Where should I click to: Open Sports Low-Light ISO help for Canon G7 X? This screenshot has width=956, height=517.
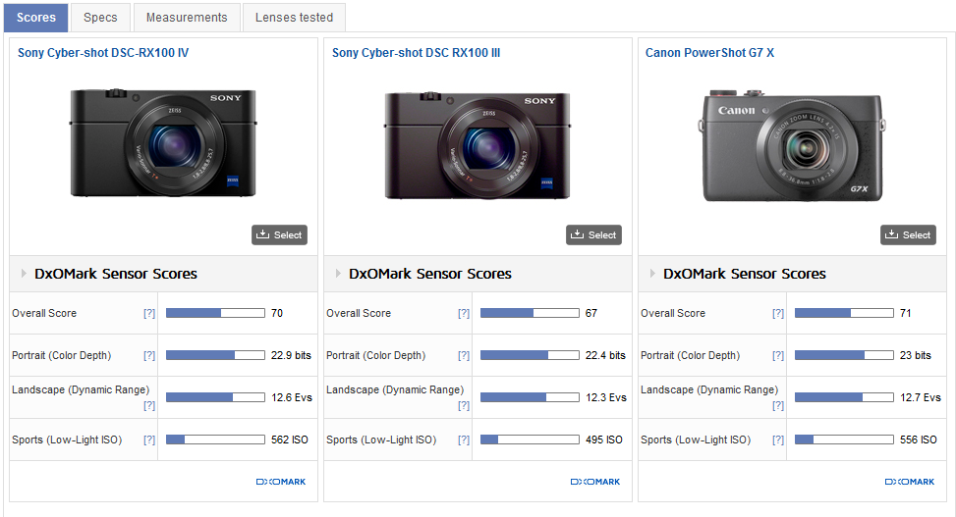pyautogui.click(x=778, y=439)
